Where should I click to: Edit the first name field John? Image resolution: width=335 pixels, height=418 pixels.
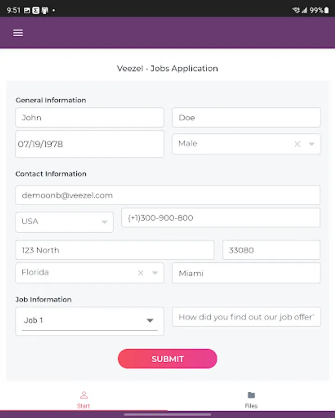coord(89,118)
